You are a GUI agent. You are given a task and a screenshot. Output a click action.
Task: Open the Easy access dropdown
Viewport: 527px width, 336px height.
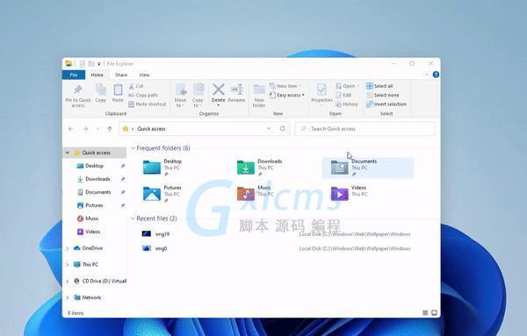pyautogui.click(x=287, y=96)
